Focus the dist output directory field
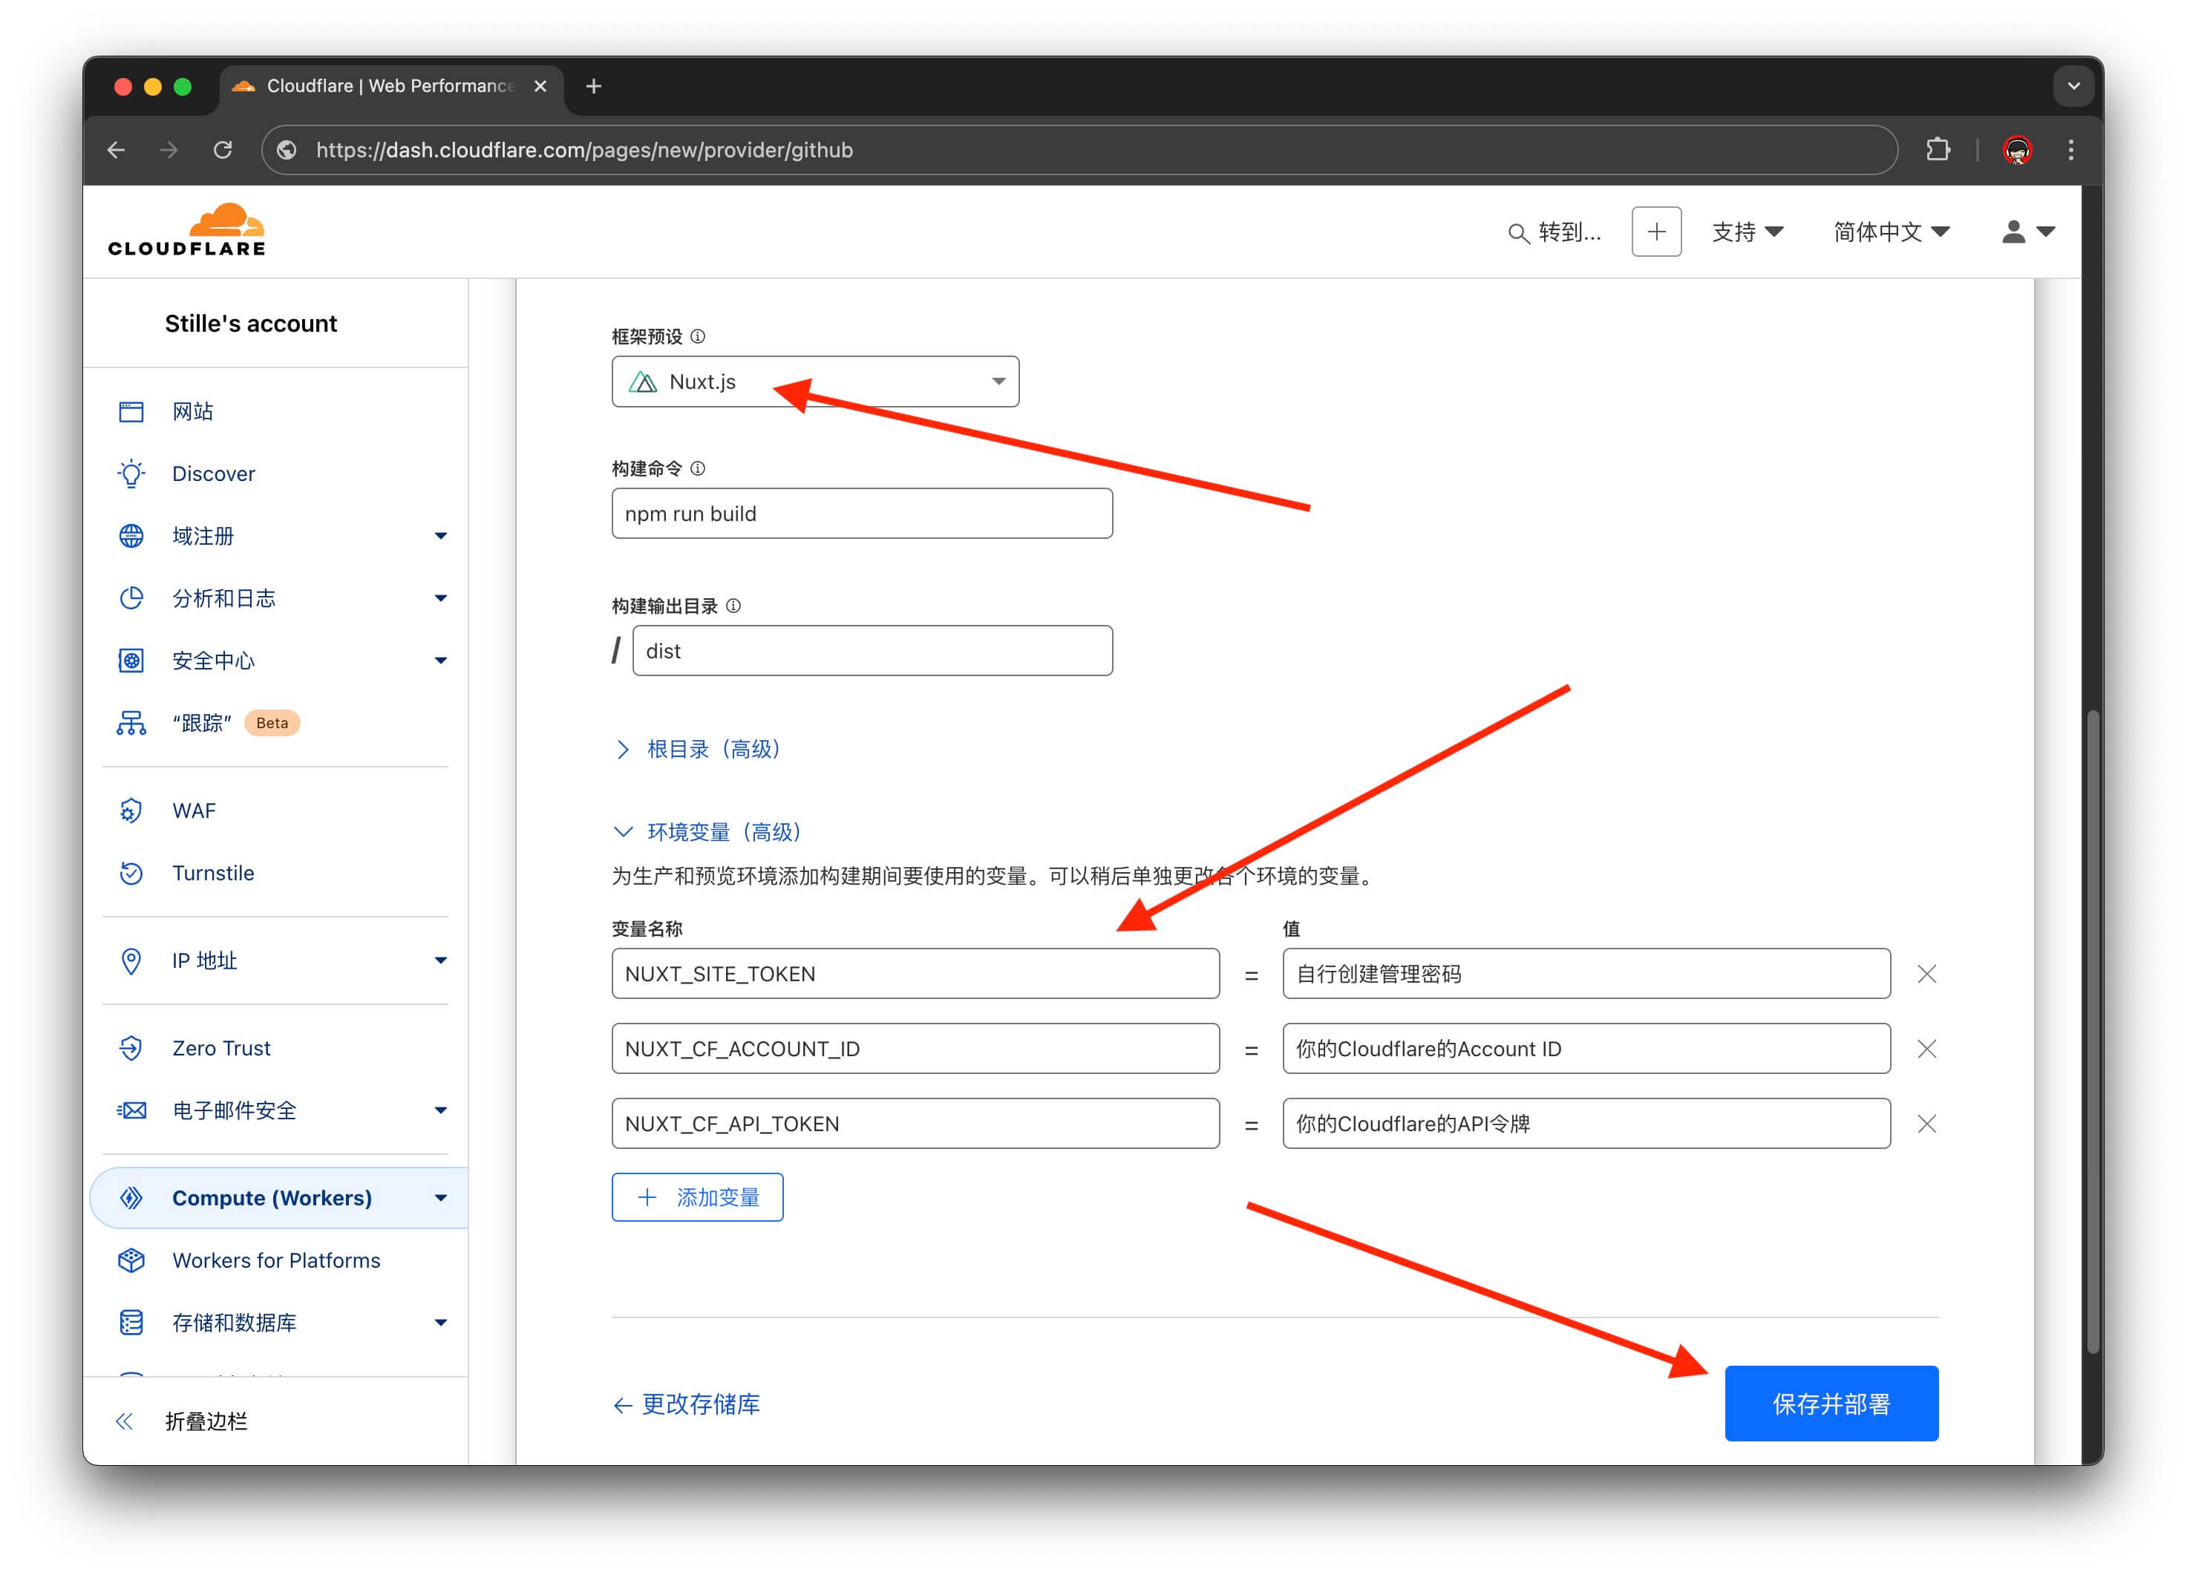This screenshot has width=2187, height=1575. pyautogui.click(x=873, y=651)
